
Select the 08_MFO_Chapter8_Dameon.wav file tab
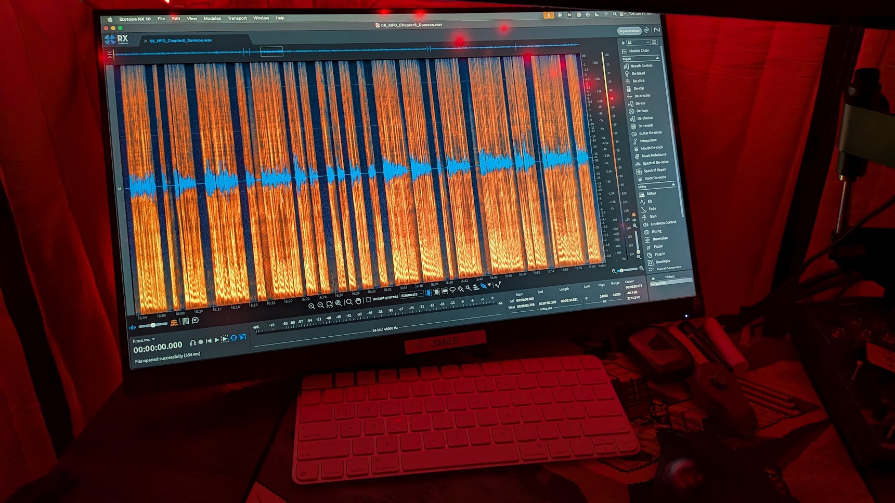pos(180,40)
